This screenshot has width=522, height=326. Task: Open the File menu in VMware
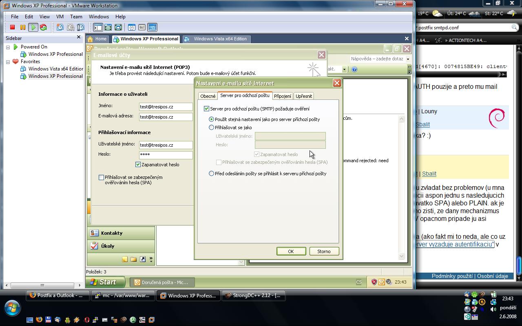click(15, 17)
